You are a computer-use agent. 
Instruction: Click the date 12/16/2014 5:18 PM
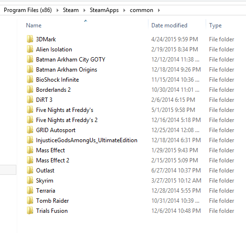176,120
